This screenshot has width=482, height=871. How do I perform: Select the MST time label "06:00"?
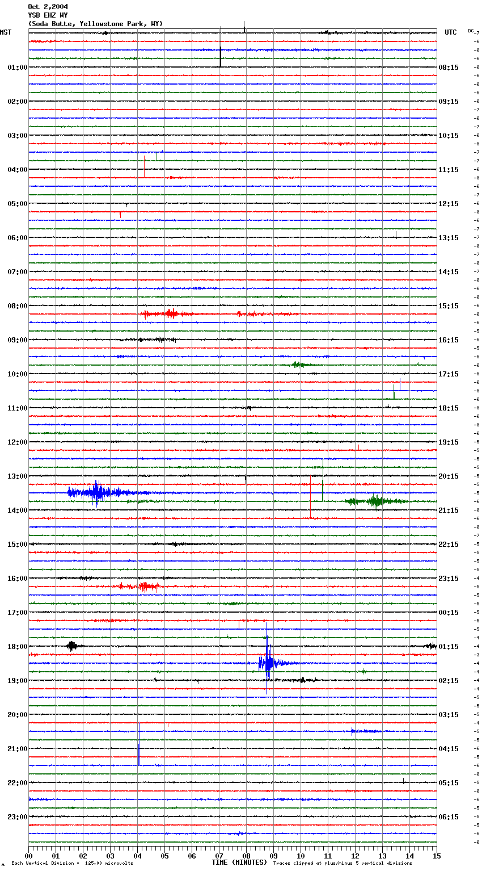pos(18,238)
